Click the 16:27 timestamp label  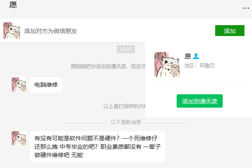126,49
